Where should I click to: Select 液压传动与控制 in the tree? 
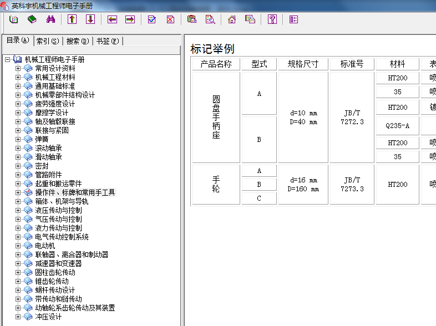58,210
